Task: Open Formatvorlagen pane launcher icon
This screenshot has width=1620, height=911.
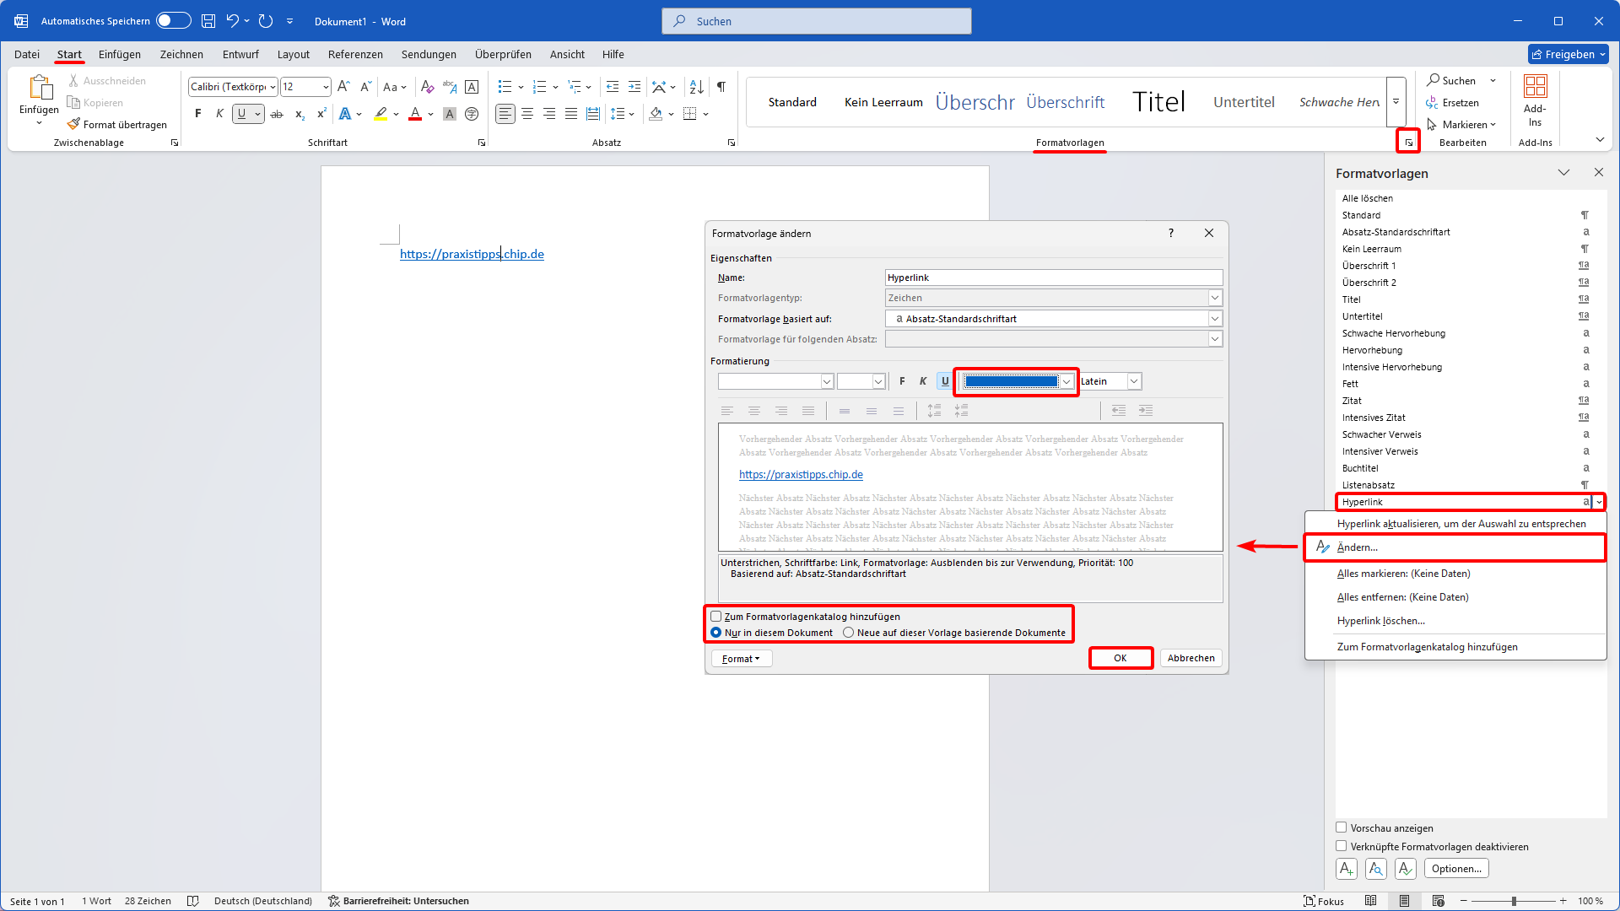Action: [1408, 143]
